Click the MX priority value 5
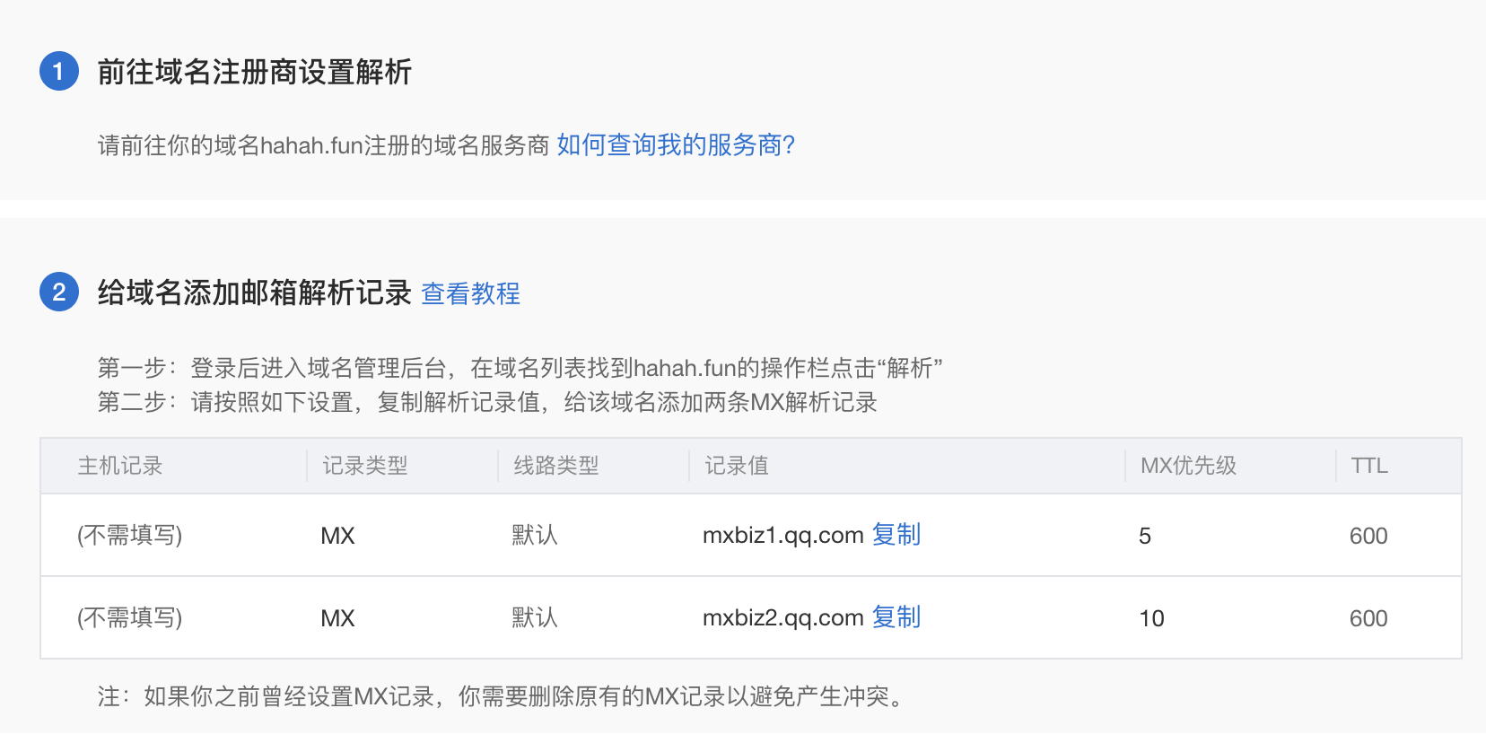 point(1145,535)
